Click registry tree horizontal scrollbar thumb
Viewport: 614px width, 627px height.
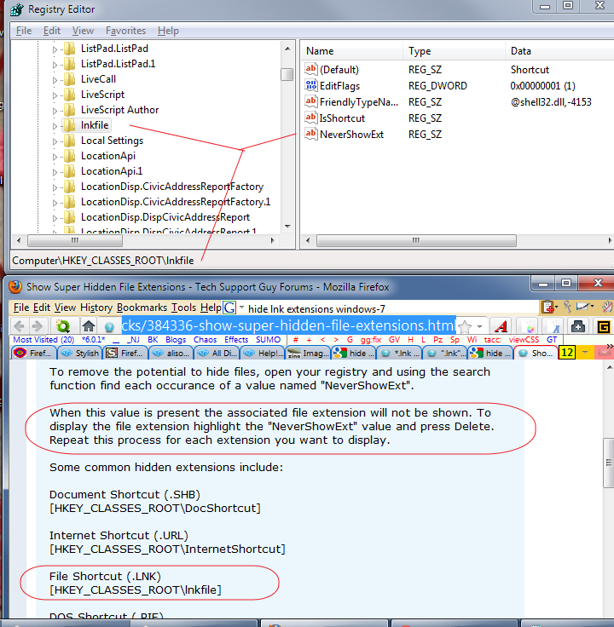(x=75, y=241)
